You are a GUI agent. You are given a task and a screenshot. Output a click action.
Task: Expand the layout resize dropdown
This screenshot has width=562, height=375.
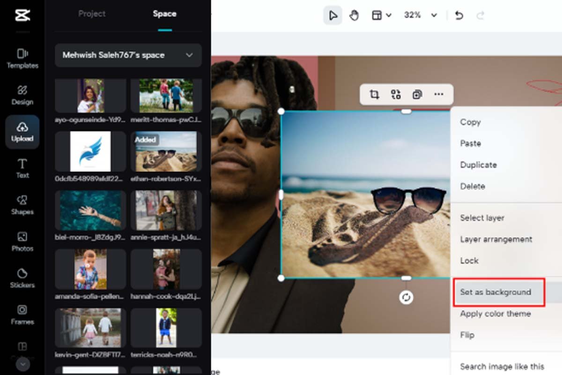tap(382, 15)
